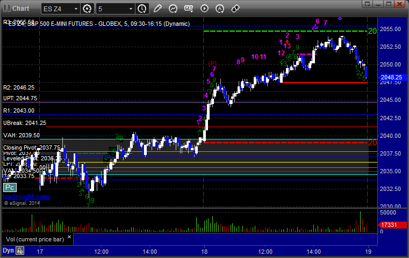Open the tradesight.com link

26,196
